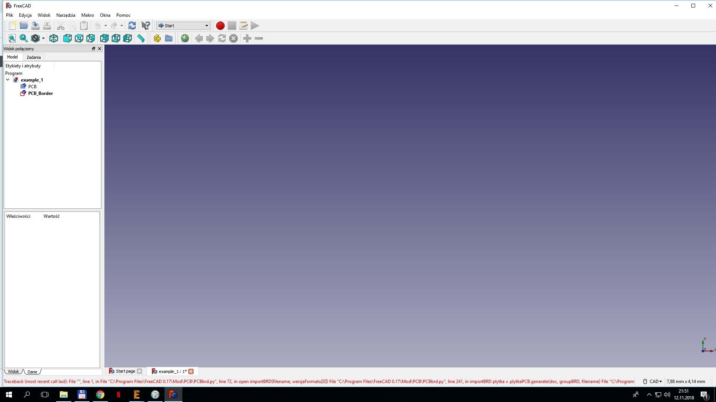Click the Refresh recompute icon
The image size is (716, 402).
pyautogui.click(x=132, y=26)
